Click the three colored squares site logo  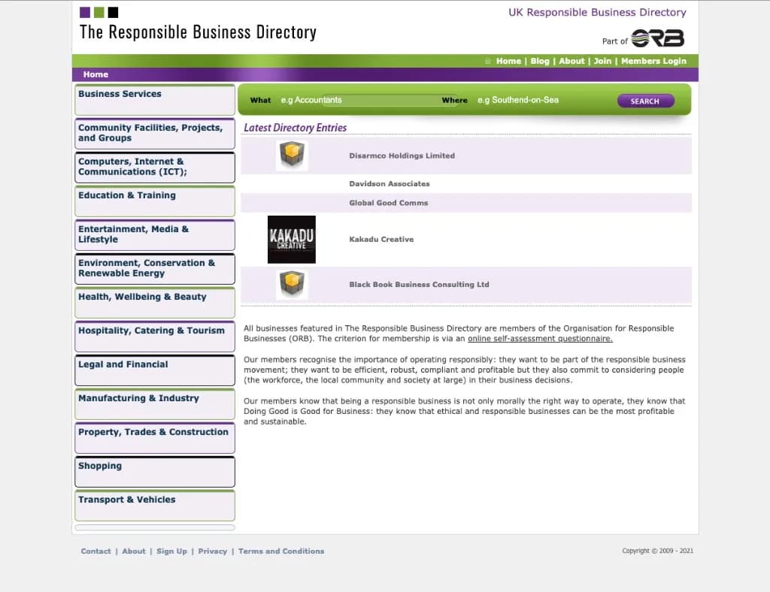coord(99,12)
